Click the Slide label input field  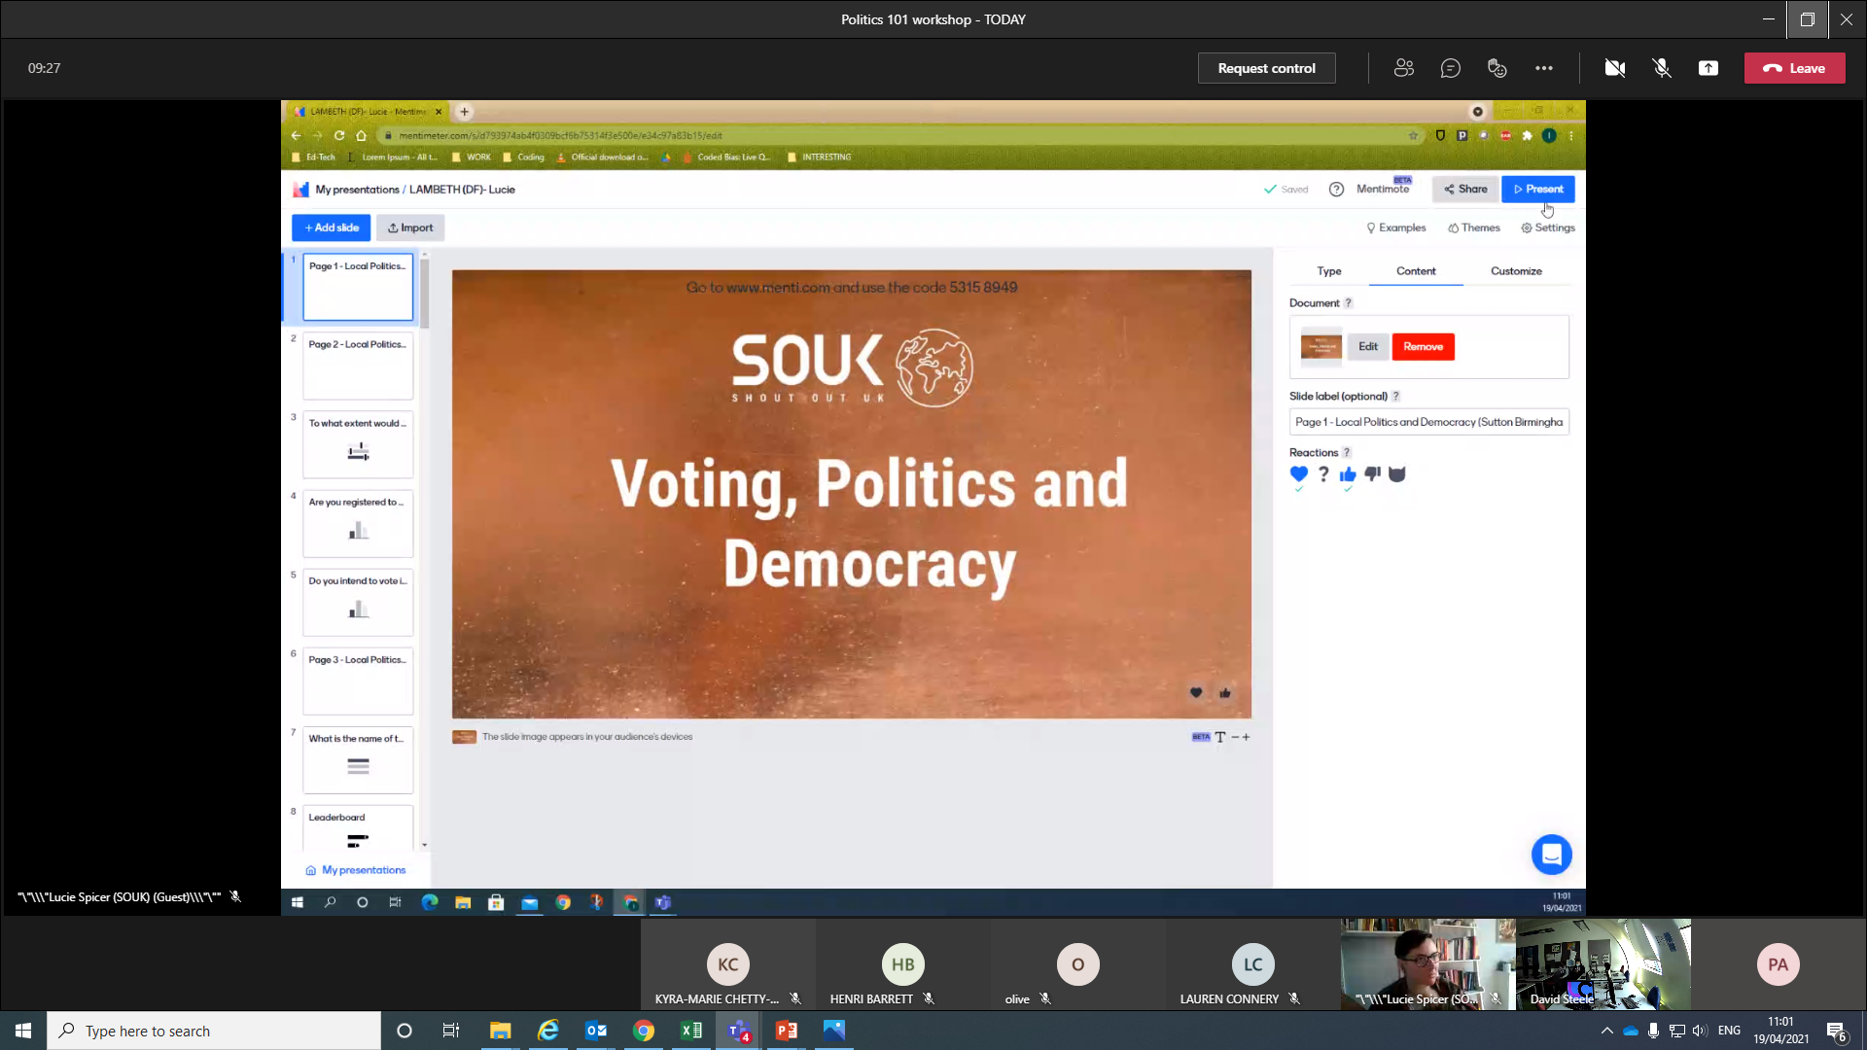click(1428, 422)
